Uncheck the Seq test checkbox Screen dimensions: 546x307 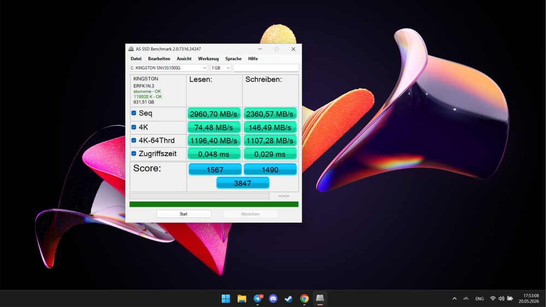tap(134, 113)
